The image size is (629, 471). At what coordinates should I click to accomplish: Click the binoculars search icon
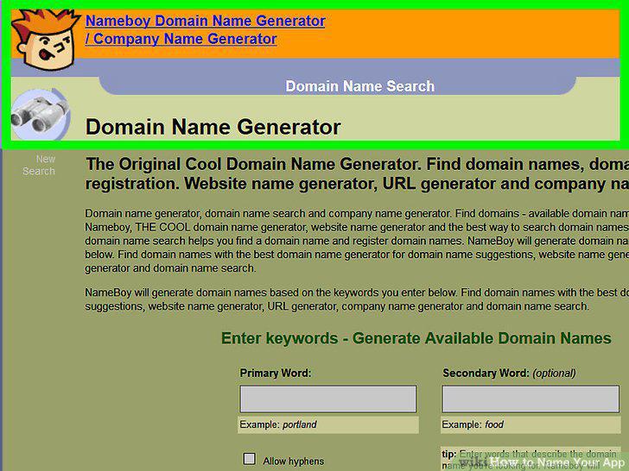tap(40, 115)
